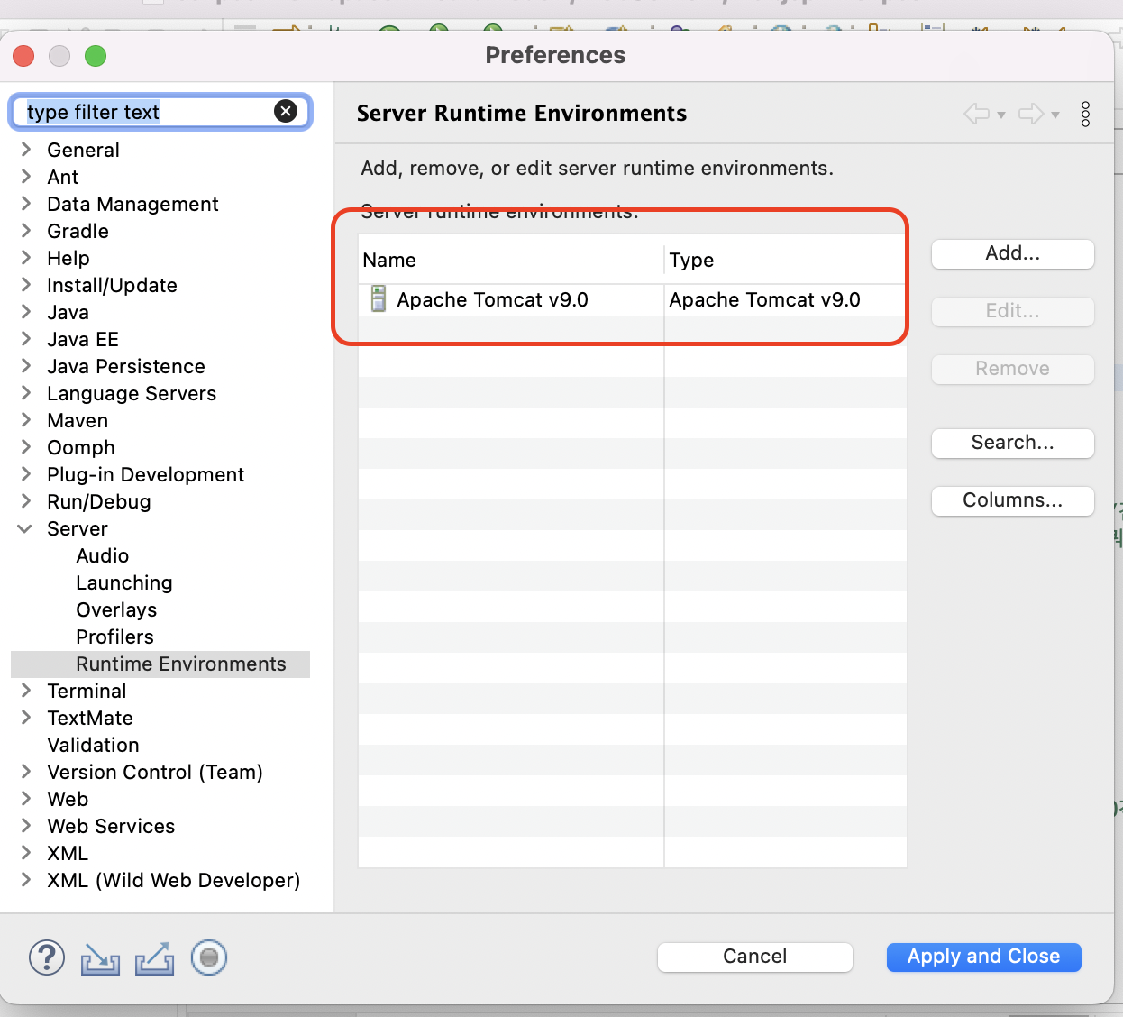The width and height of the screenshot is (1123, 1017).
Task: Select the Java preference category
Action: [x=68, y=312]
